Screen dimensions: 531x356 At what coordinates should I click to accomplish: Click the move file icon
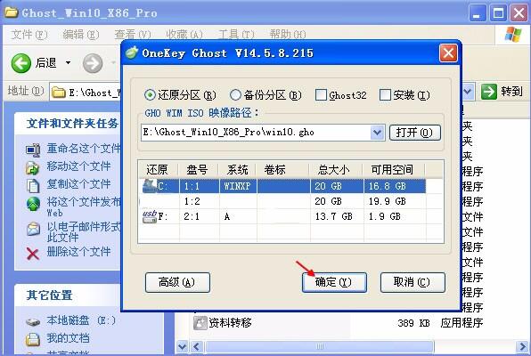tap(33, 167)
